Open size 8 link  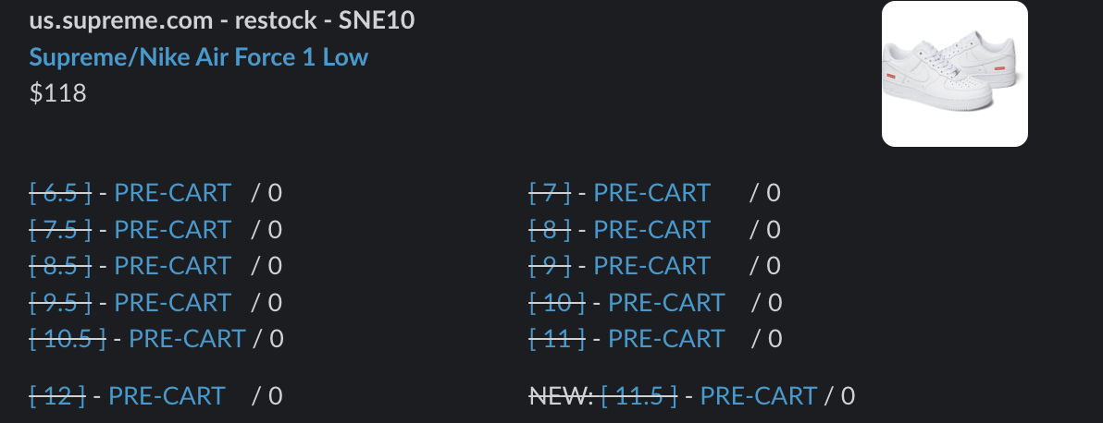(x=550, y=229)
